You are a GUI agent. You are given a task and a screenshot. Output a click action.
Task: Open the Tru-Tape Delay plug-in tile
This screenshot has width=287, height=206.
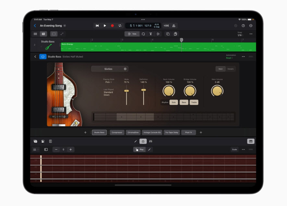(172, 132)
